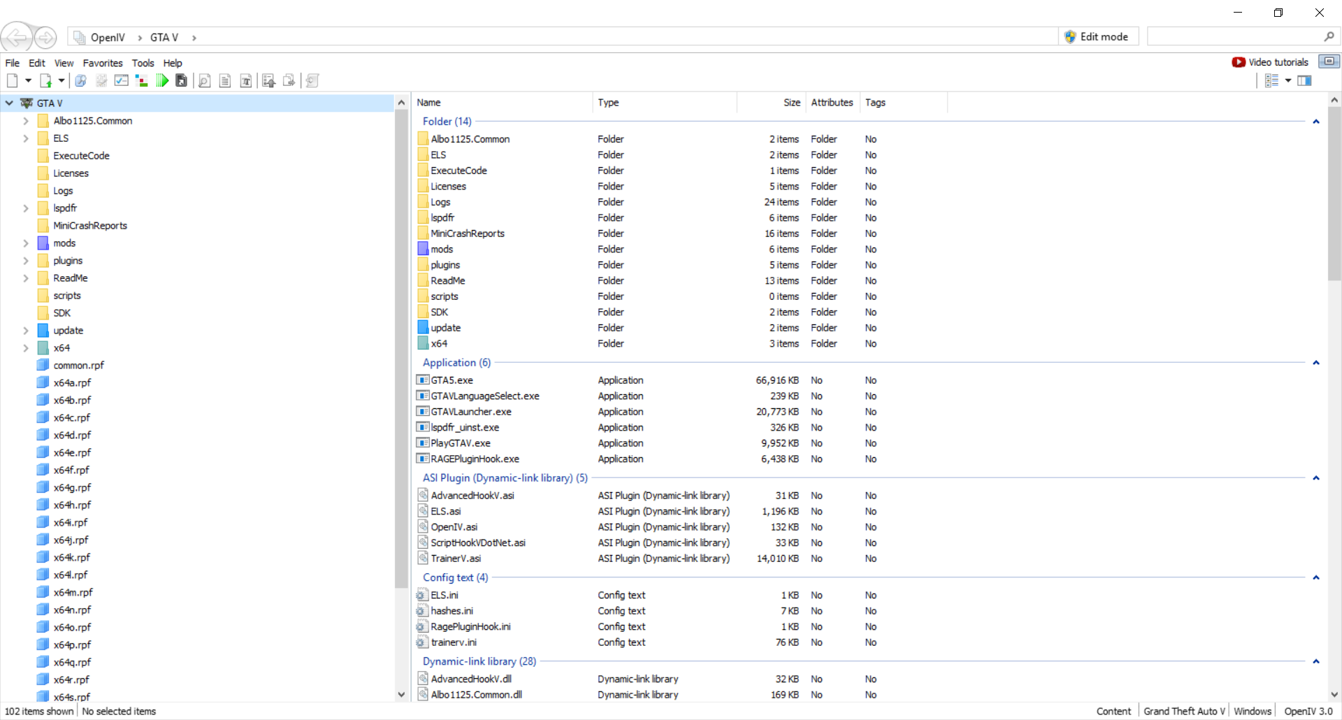The width and height of the screenshot is (1342, 720).
Task: Click the green play arrow toolbar icon
Action: click(162, 81)
